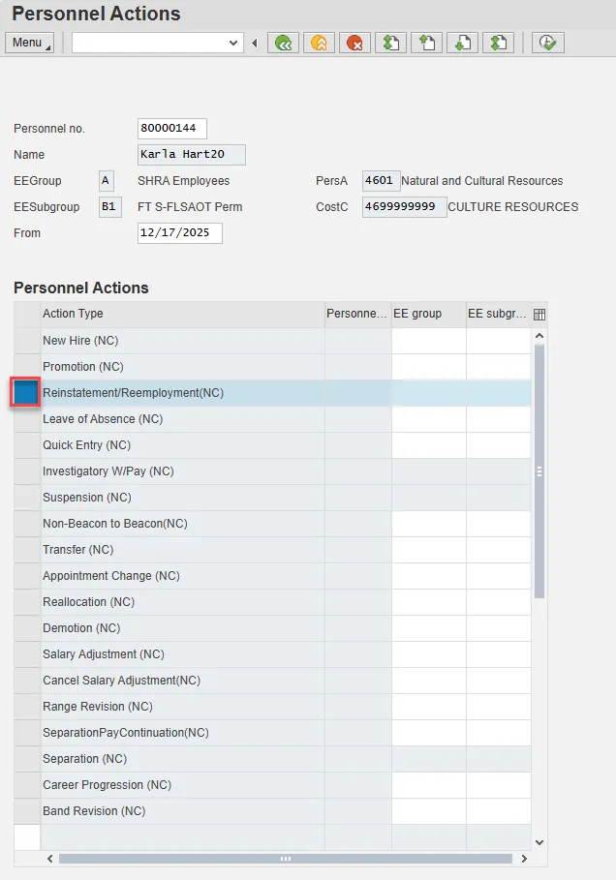Open the Menu button
Image resolution: width=616 pixels, height=880 pixels.
point(29,43)
